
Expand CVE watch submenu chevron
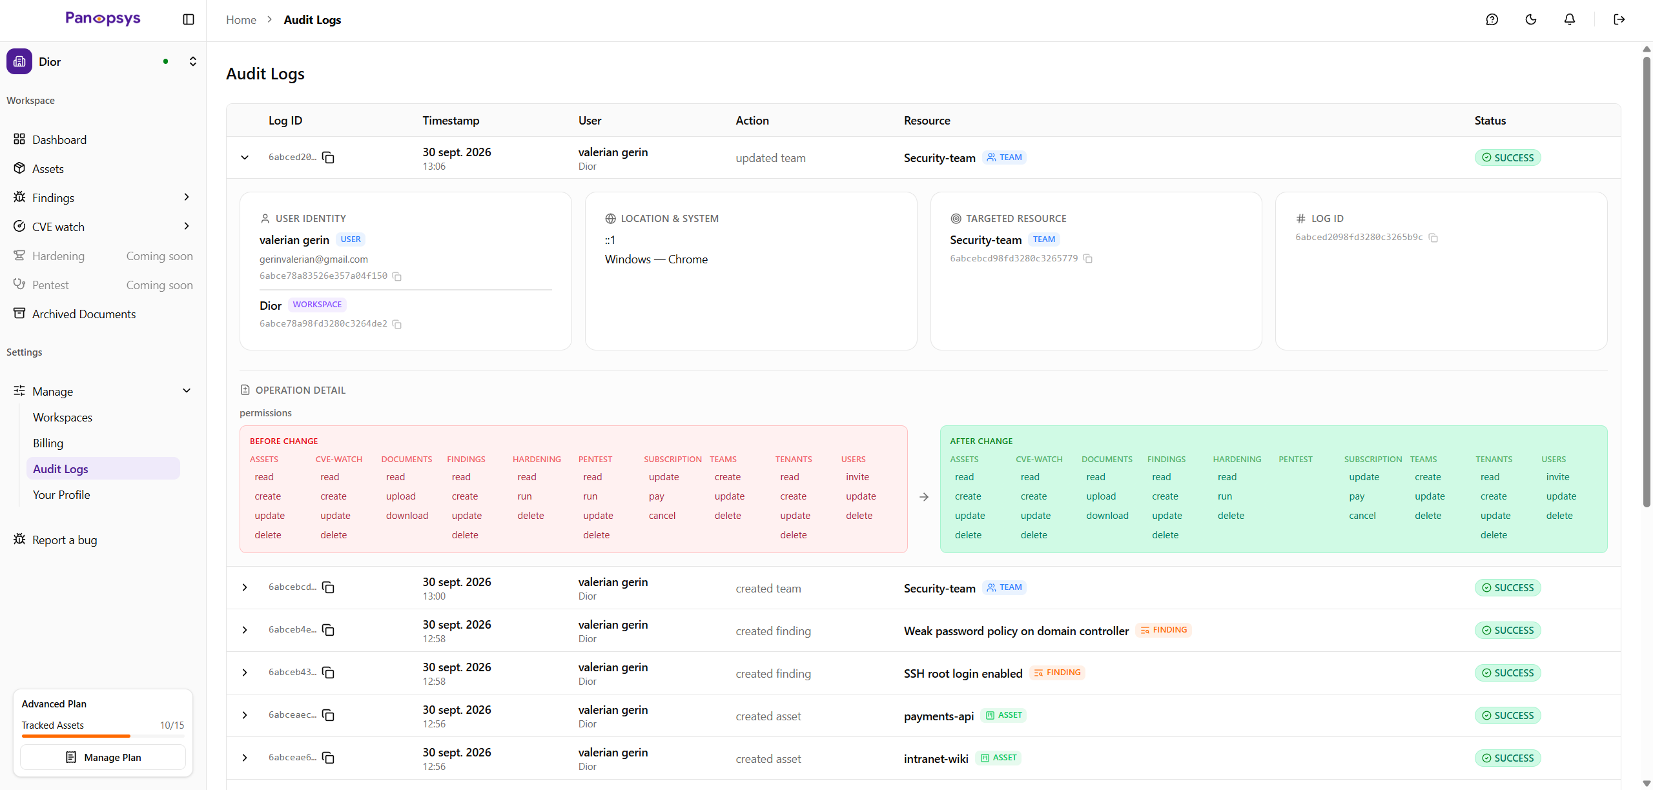187,226
